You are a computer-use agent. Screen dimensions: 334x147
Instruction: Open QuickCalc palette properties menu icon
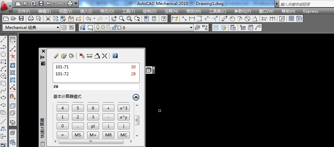(x=43, y=63)
